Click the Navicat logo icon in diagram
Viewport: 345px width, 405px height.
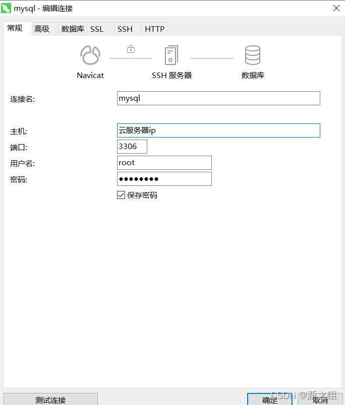[x=90, y=55]
